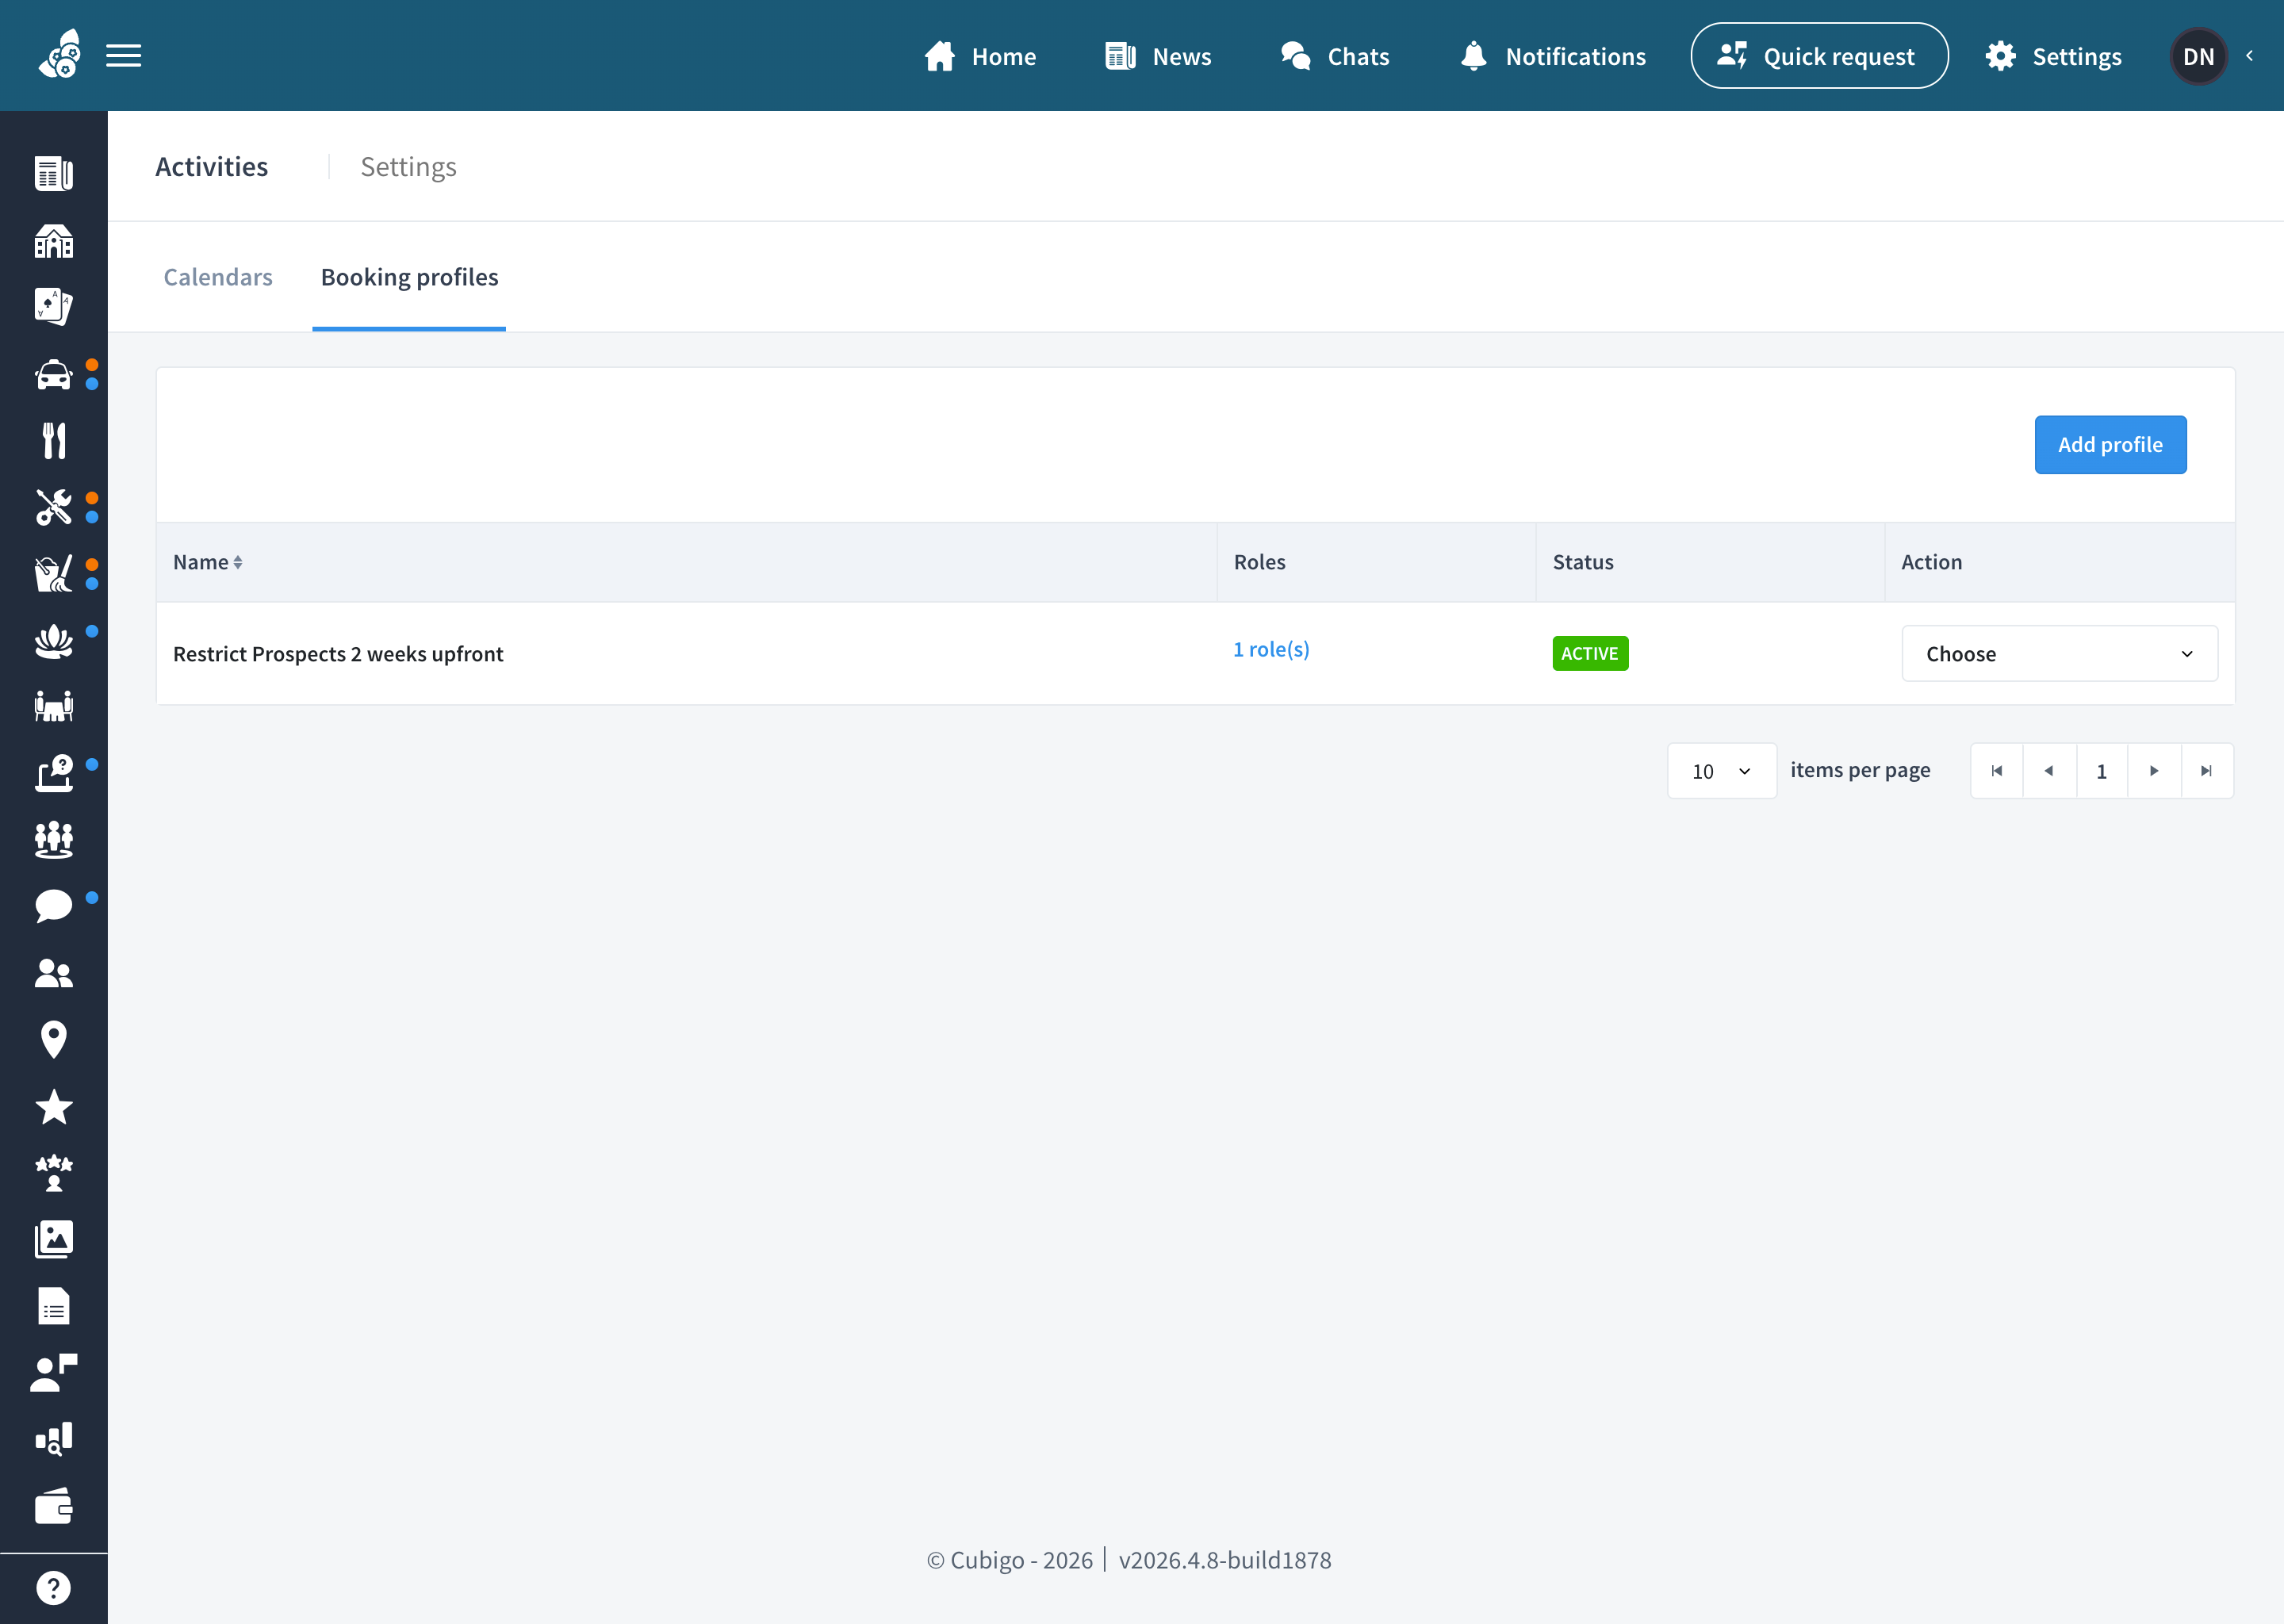The width and height of the screenshot is (2284, 1624).
Task: Select the Restrict Prospects 2 weeks upfront row
Action: coord(1195,653)
